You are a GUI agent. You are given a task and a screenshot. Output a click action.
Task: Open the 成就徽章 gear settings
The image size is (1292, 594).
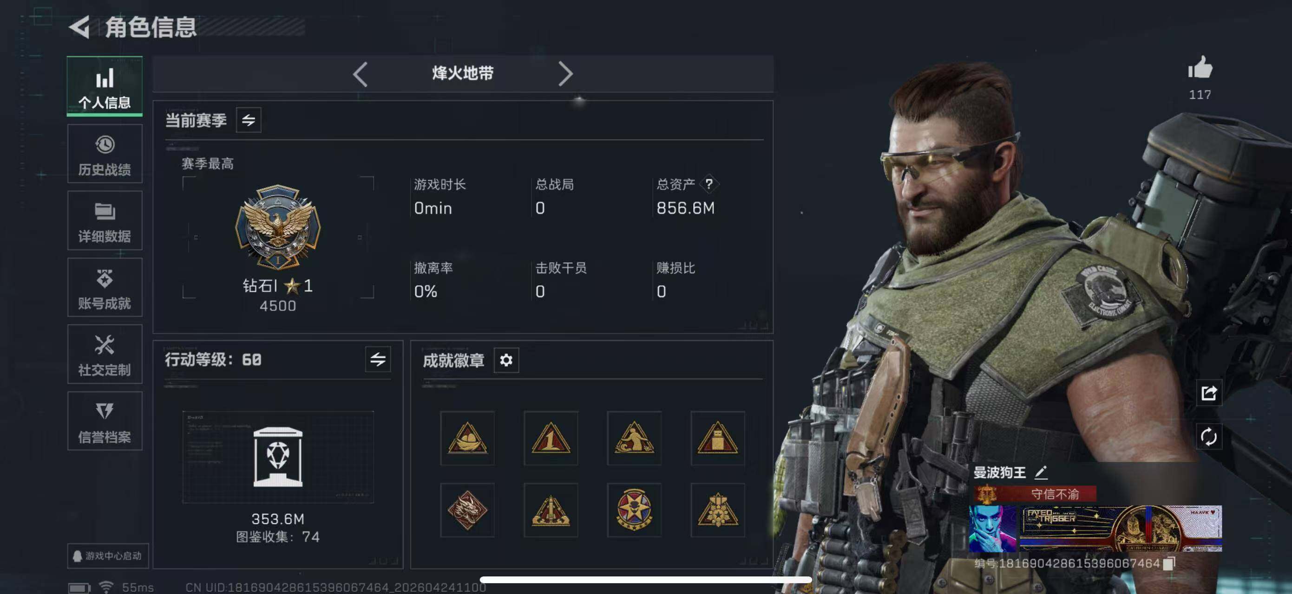click(x=506, y=360)
